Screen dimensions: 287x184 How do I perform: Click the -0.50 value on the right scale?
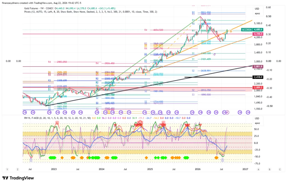(269, 106)
